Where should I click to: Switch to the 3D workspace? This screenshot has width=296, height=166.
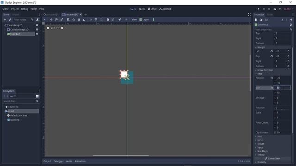click(x=142, y=9)
